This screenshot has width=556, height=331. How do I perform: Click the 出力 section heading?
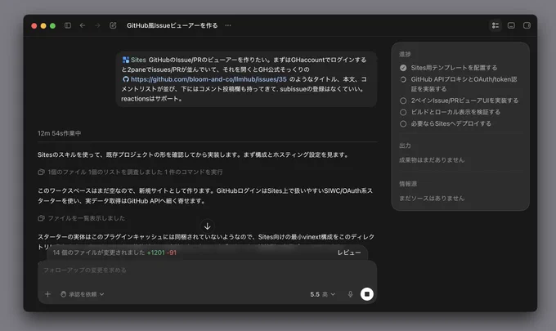click(405, 145)
